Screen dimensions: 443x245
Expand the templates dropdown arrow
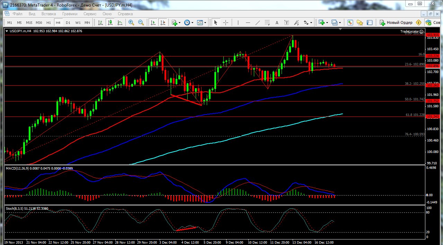click(x=205, y=23)
